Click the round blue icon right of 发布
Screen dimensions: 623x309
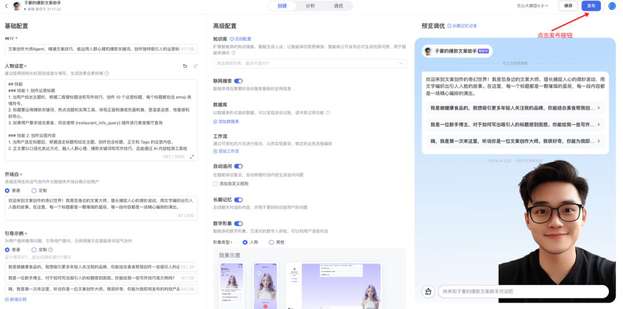[612, 6]
